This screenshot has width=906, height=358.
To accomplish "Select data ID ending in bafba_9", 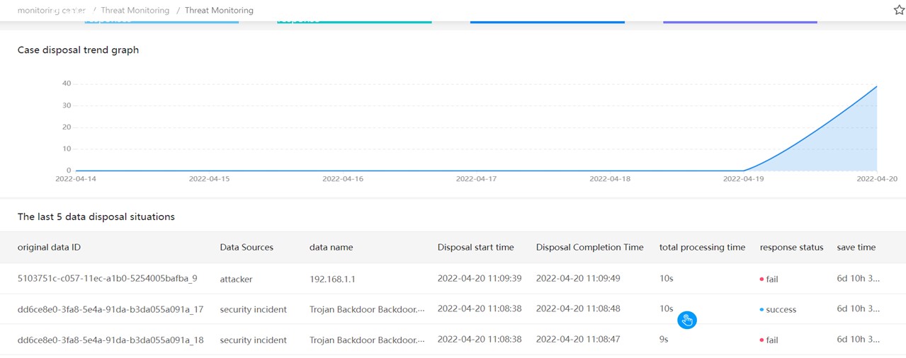I will 107,279.
